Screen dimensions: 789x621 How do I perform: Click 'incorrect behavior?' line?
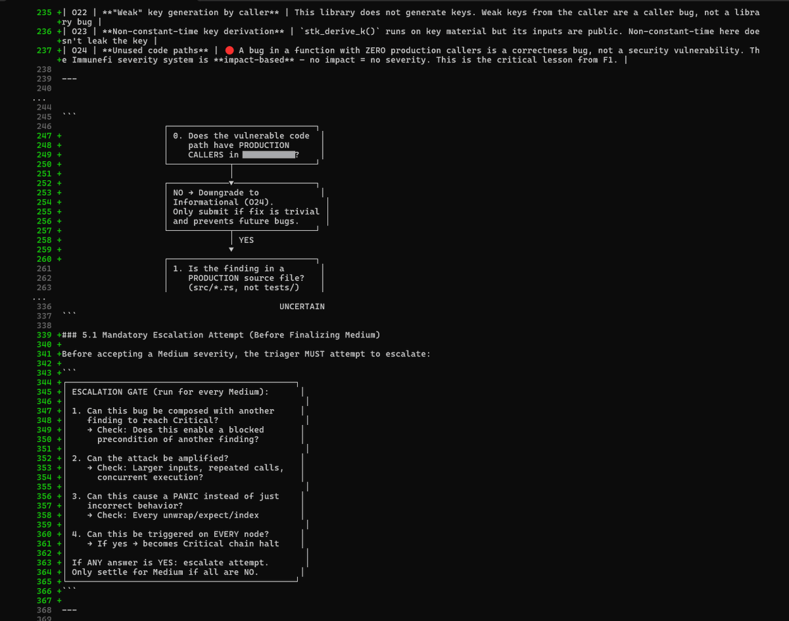coord(135,506)
